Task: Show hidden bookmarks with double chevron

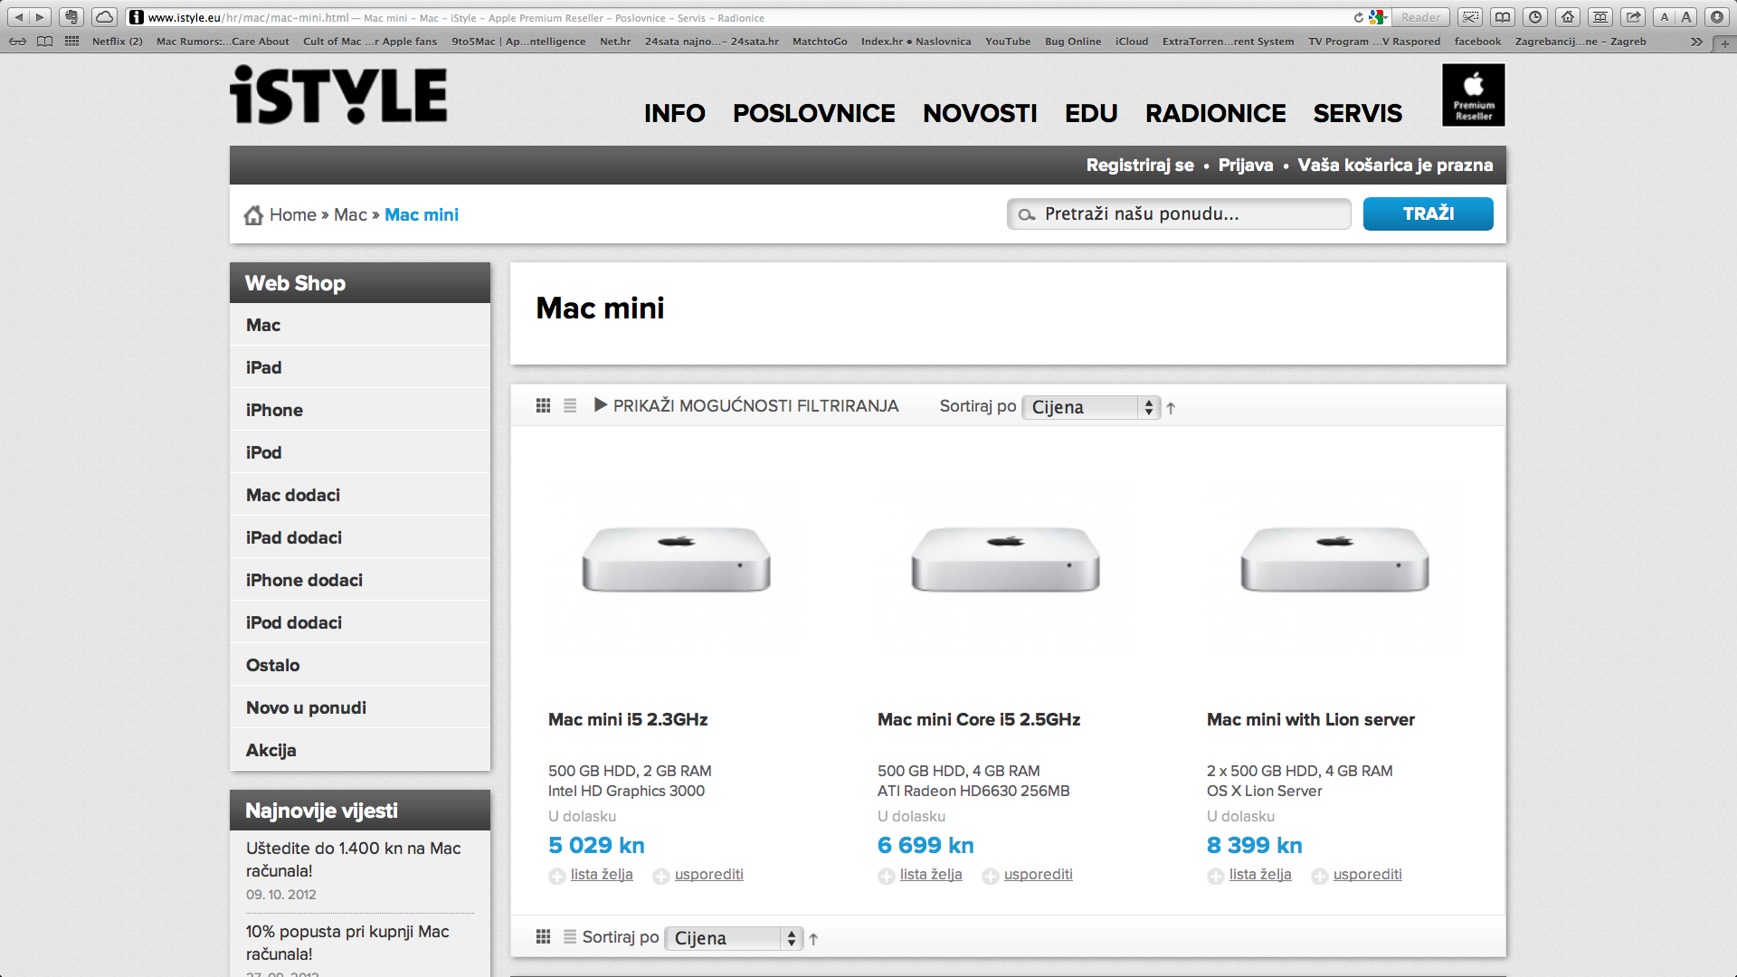Action: [1696, 42]
